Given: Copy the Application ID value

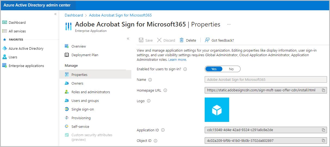Looking at the screenshot, I should pyautogui.click(x=323, y=130).
